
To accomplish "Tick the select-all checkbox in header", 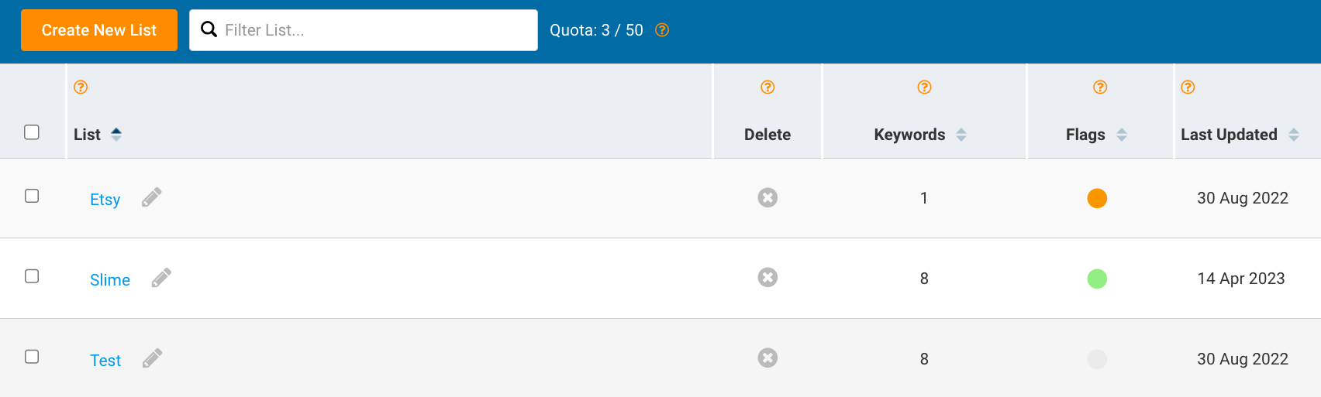I will point(32,132).
